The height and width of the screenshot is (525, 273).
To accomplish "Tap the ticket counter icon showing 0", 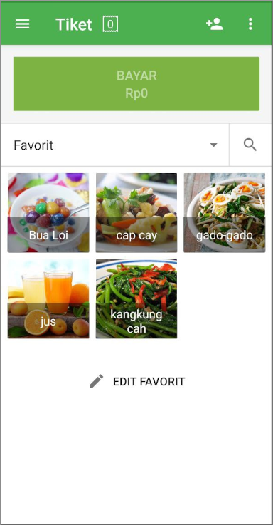I will pos(110,24).
